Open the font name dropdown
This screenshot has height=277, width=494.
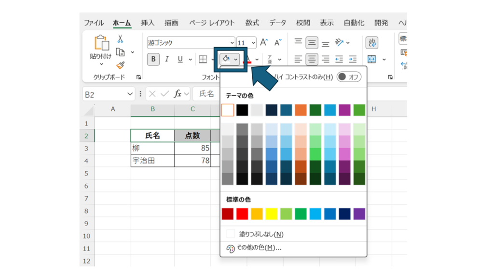pos(232,43)
